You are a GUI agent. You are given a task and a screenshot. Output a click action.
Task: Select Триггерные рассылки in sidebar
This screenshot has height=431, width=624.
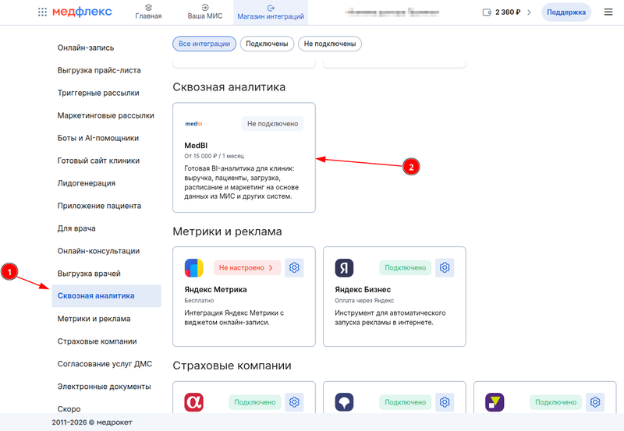click(x=98, y=93)
